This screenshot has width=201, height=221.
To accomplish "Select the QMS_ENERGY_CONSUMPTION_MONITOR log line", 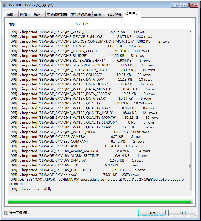I will pyautogui.click(x=89, y=41).
